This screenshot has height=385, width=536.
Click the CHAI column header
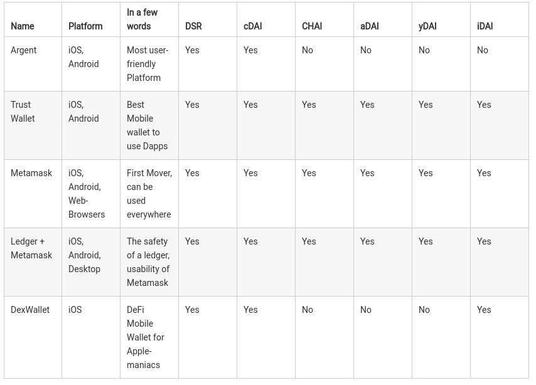pos(312,26)
